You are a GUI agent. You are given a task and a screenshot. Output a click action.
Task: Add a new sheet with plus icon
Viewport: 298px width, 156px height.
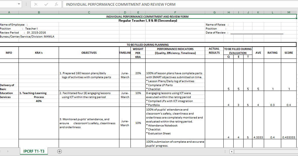point(60,151)
